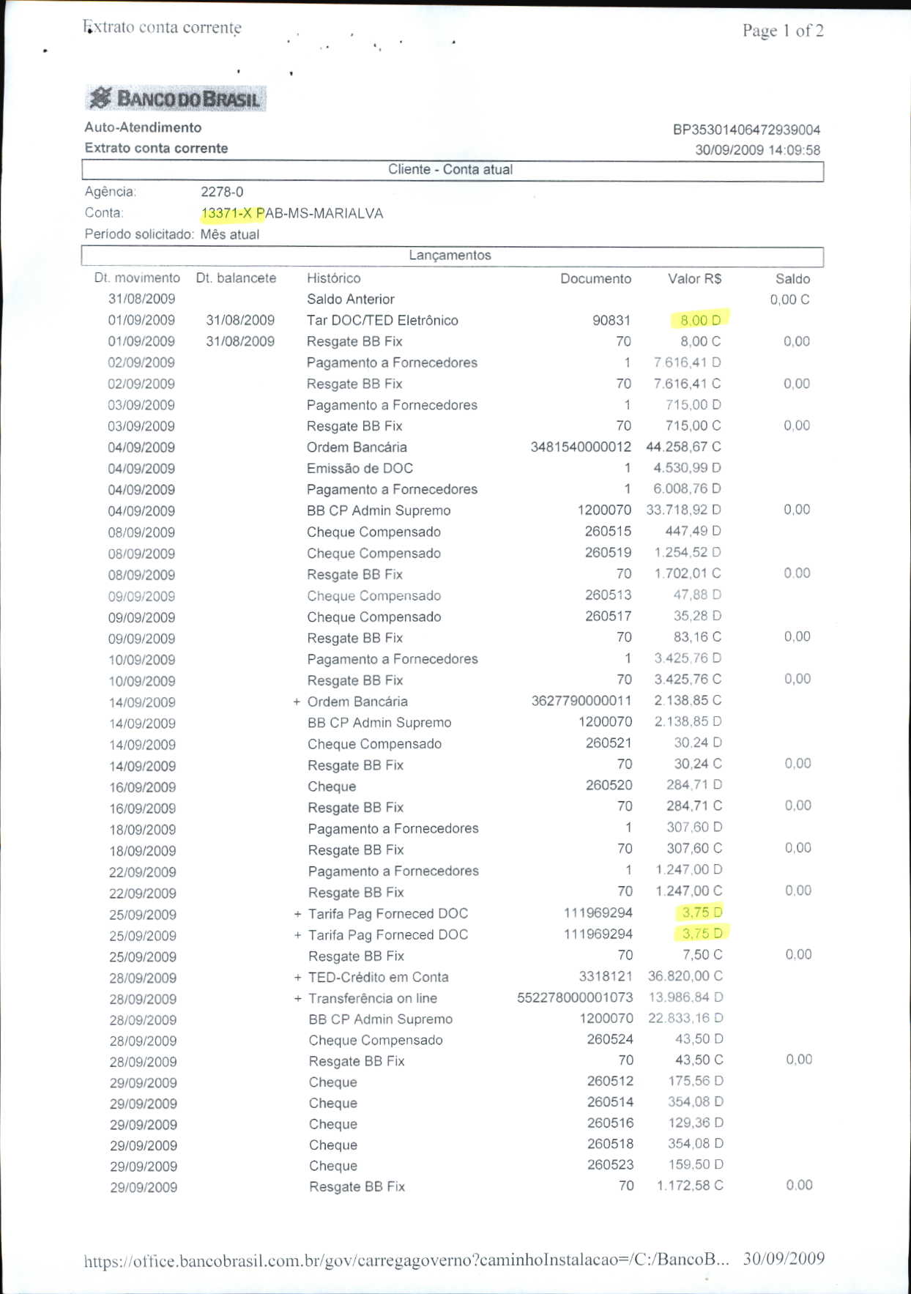The width and height of the screenshot is (911, 1294).
Task: Click the 04/09/2009 'Ordem Bancária' entry
Action: pos(357,447)
